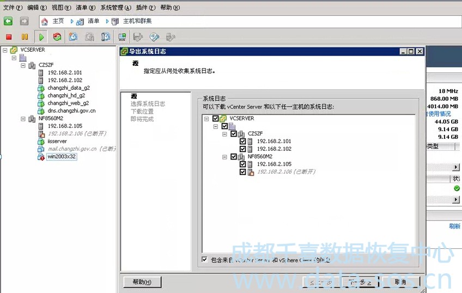Click the grey forward navigation arrow
This screenshot has height=293, width=462.
click(24, 21)
